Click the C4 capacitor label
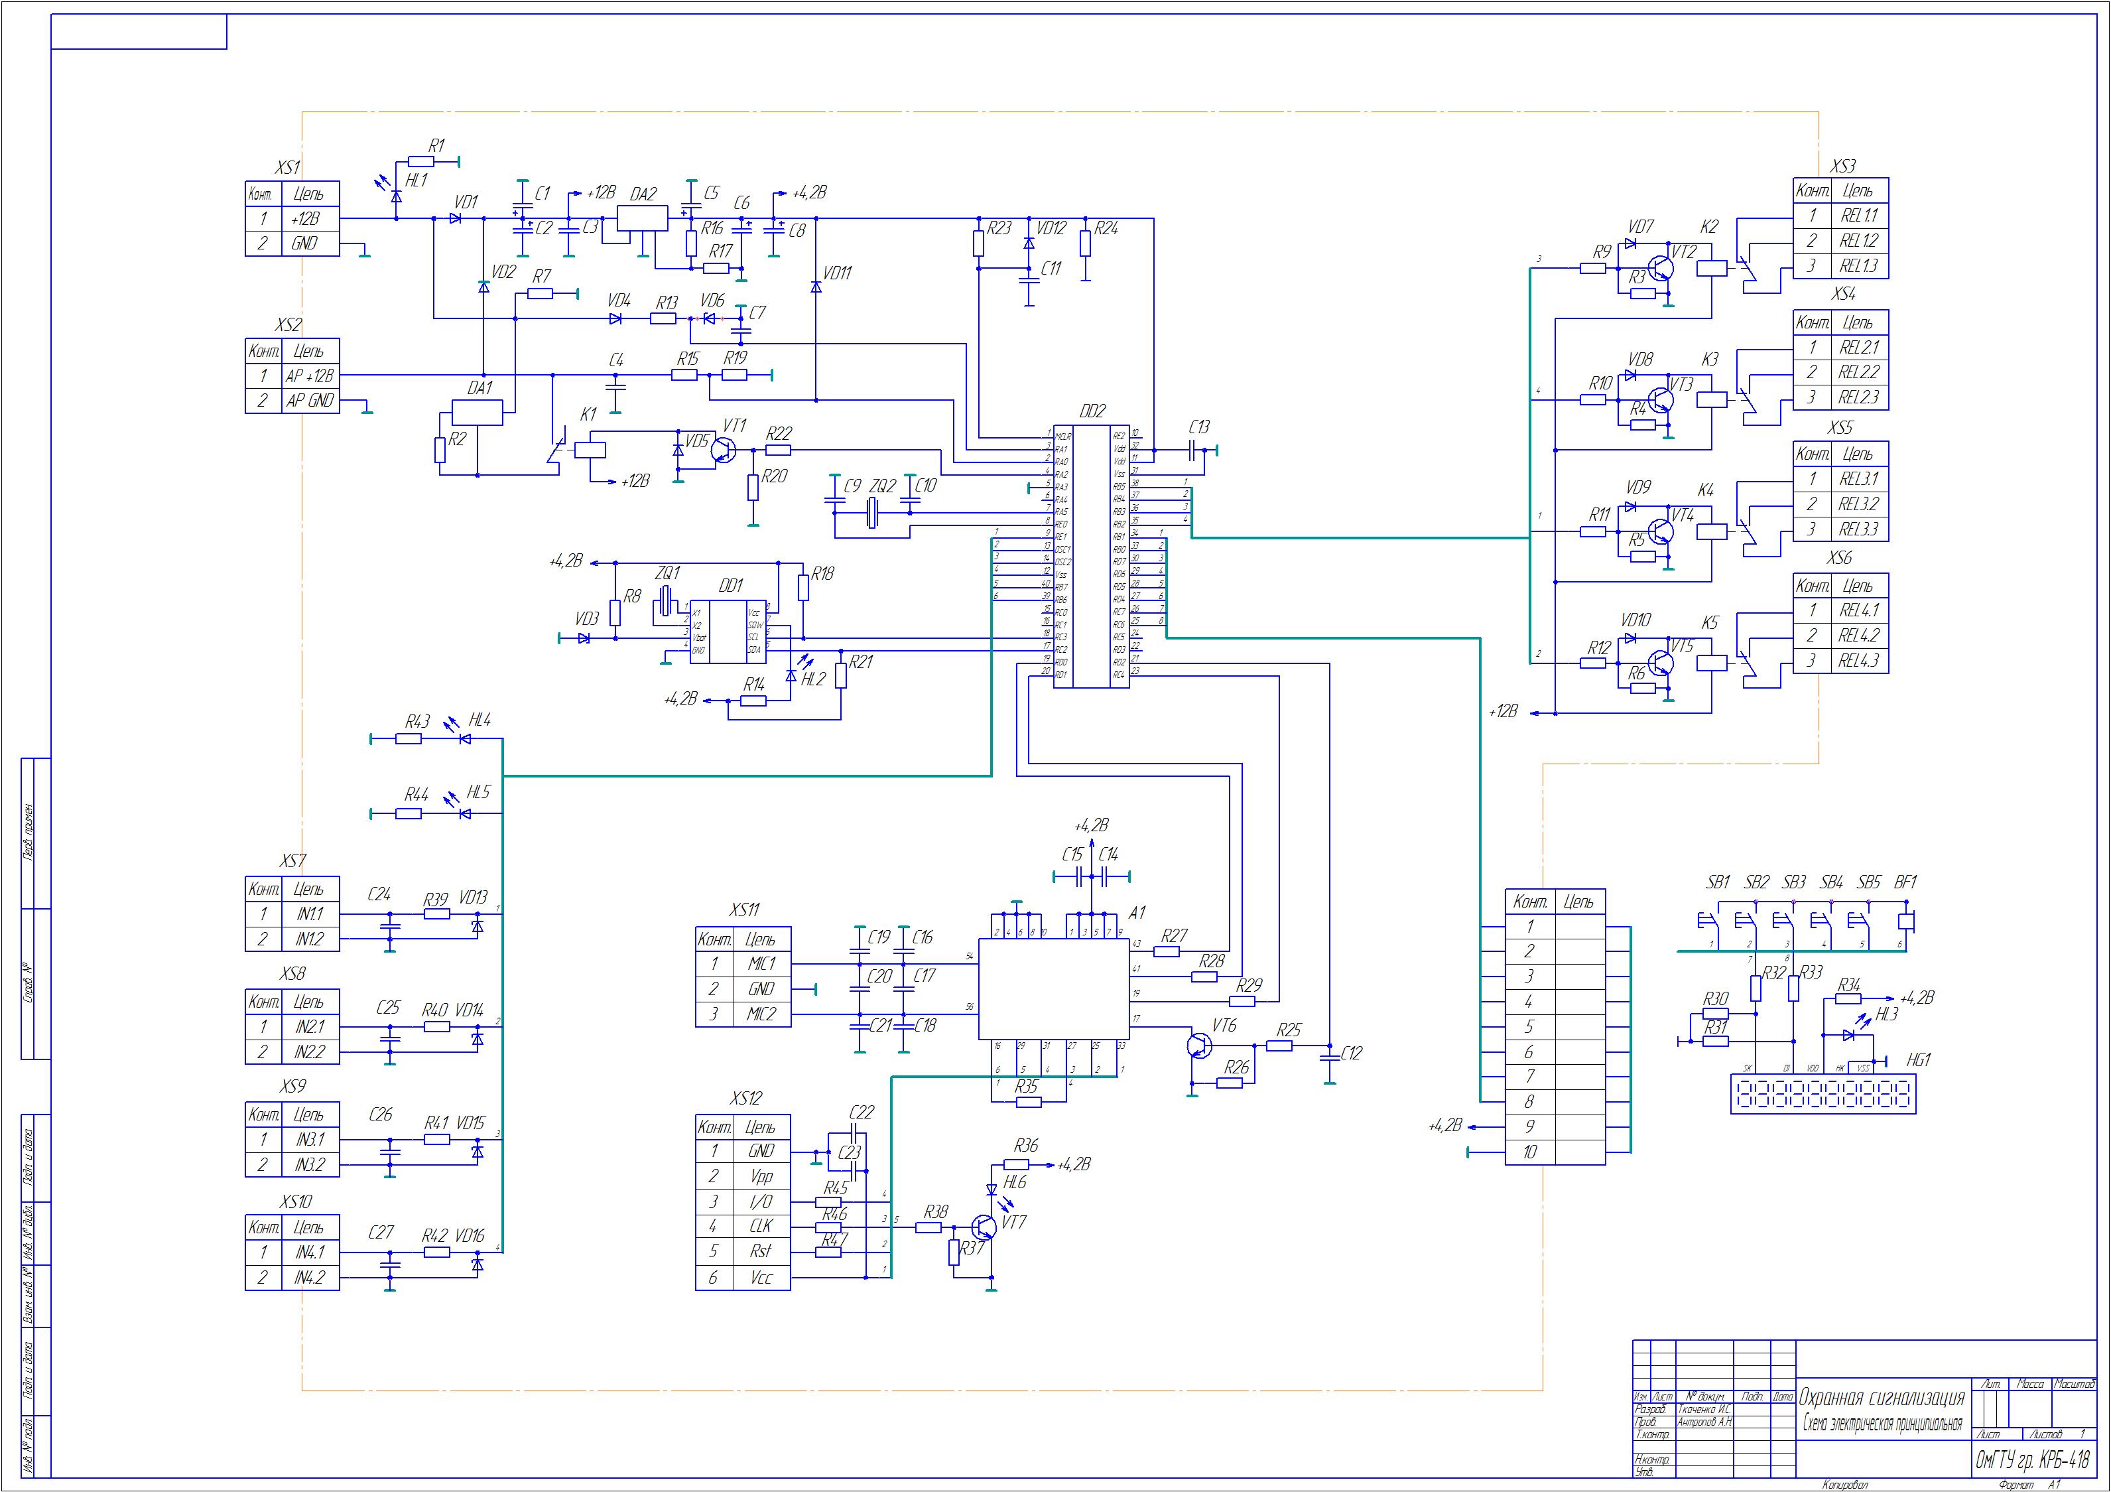The image size is (2111, 1492). [x=616, y=361]
